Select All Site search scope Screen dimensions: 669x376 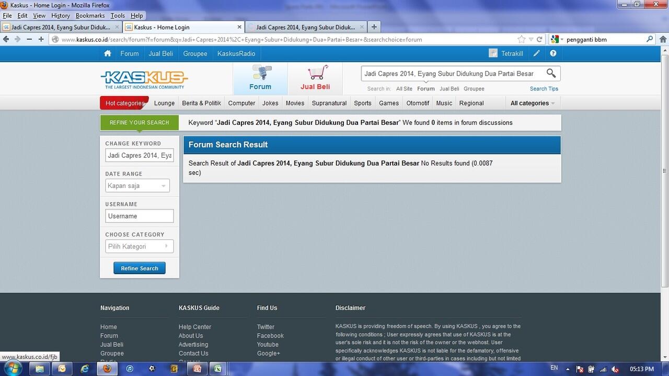click(404, 89)
